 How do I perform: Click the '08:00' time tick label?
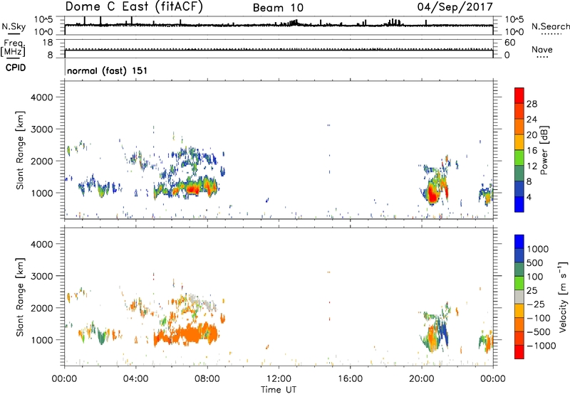click(x=207, y=379)
